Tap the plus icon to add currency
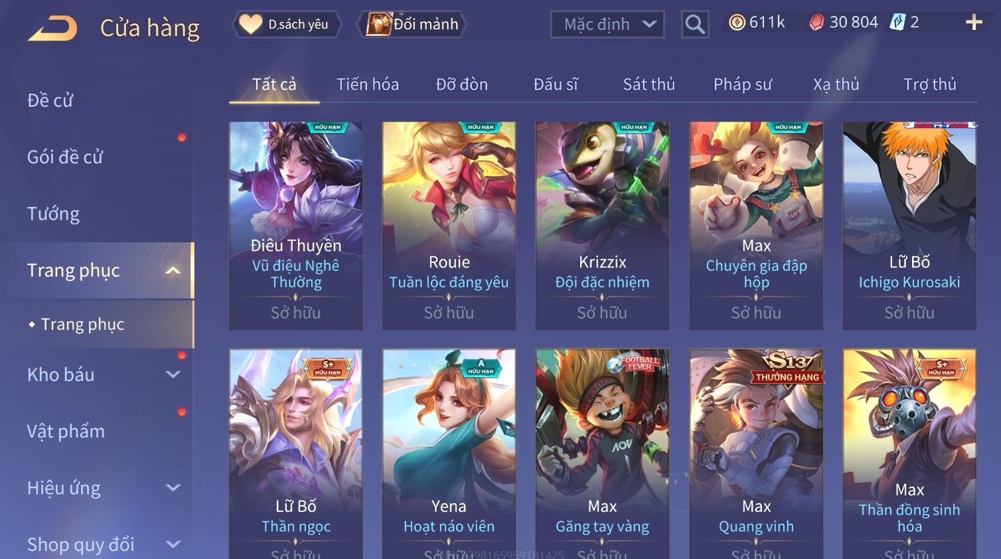This screenshot has height=559, width=1001. [974, 23]
